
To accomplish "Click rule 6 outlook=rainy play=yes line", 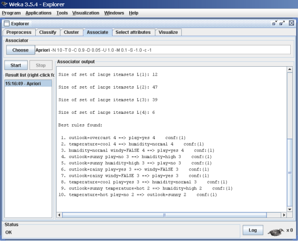I will point(135,169).
